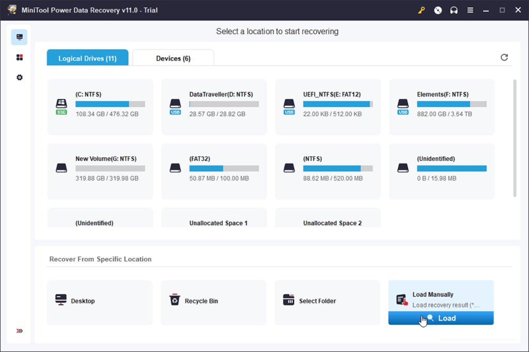Click the Load Manually icon
Viewport: 529px width, 352px height.
tap(402, 299)
